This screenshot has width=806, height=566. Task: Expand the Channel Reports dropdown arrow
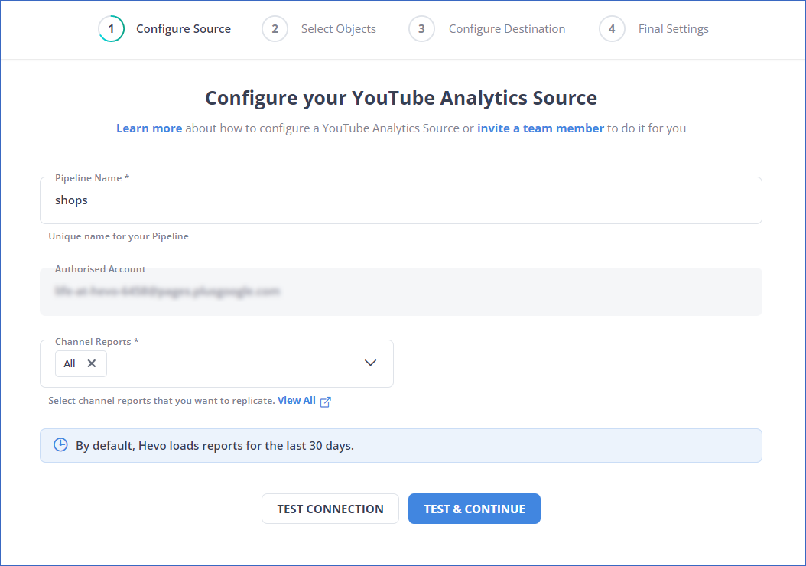[370, 363]
